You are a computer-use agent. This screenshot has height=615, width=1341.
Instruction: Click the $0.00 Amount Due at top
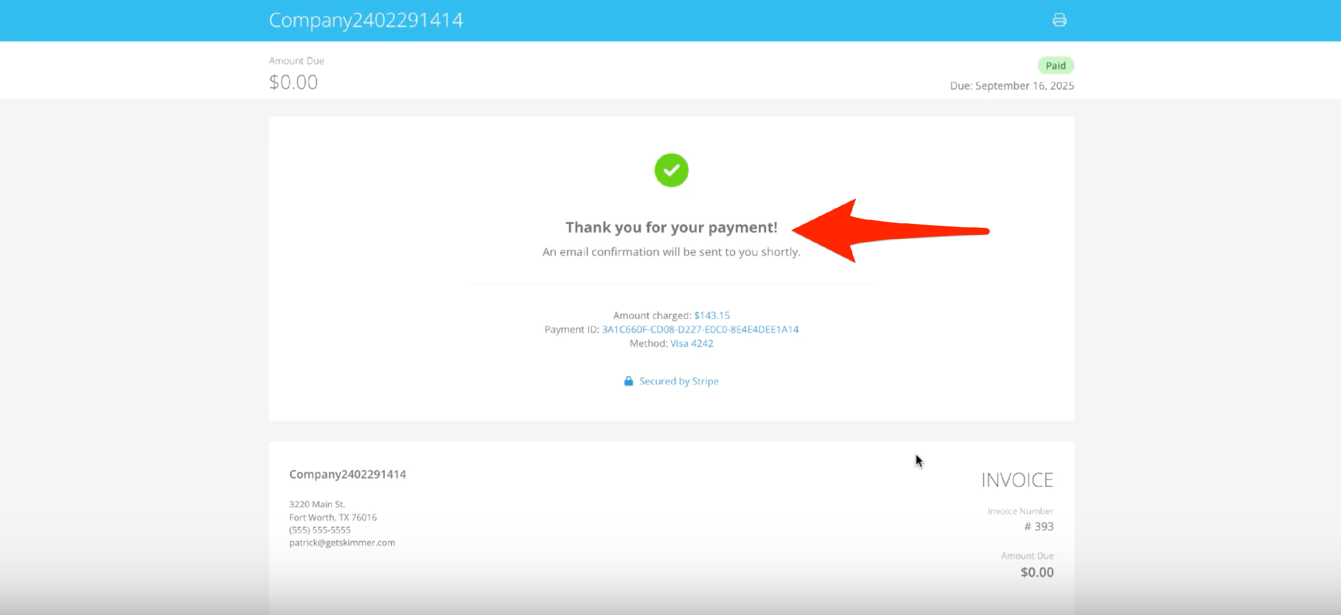(293, 82)
